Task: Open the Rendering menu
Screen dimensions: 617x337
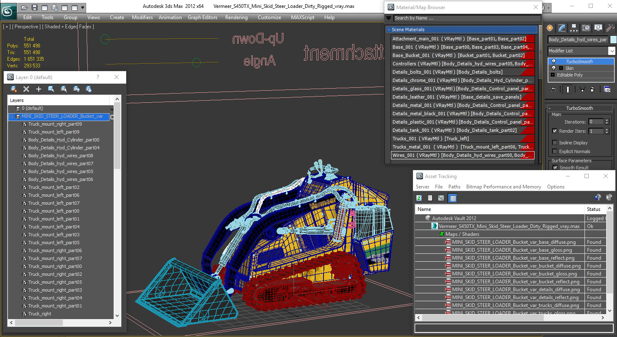Action: coord(236,17)
